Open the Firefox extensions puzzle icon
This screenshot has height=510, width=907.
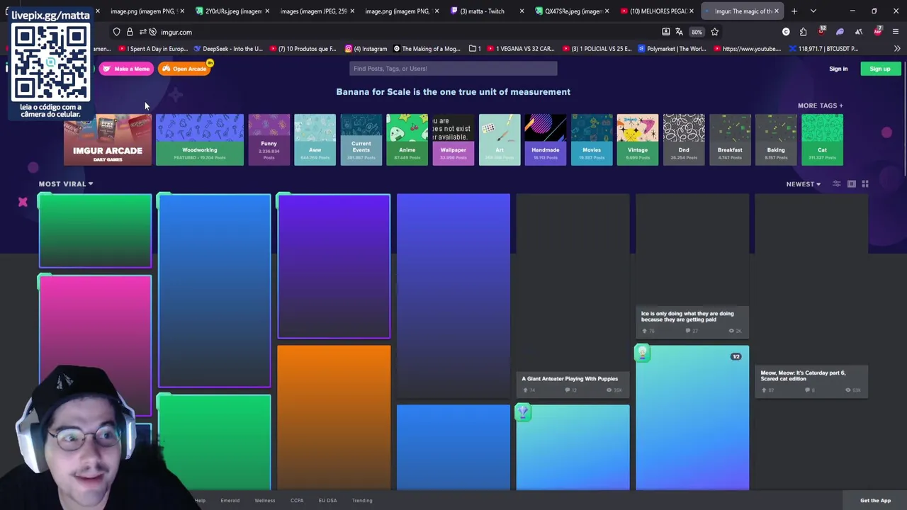click(804, 32)
